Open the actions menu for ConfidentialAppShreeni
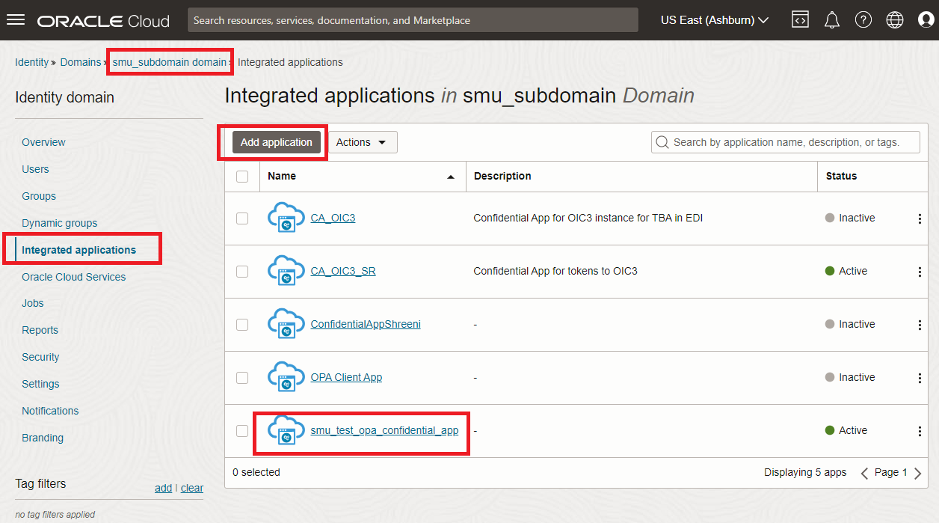The width and height of the screenshot is (939, 523). coord(919,324)
